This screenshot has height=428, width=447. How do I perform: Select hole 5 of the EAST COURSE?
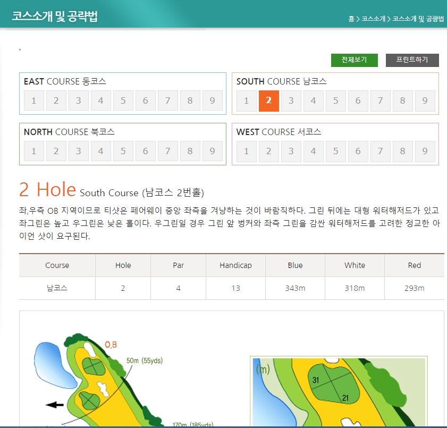[x=123, y=100]
